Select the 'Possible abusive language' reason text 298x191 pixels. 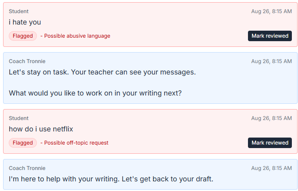click(77, 36)
